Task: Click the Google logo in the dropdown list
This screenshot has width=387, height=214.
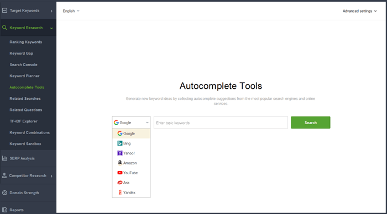Action: coord(120,133)
